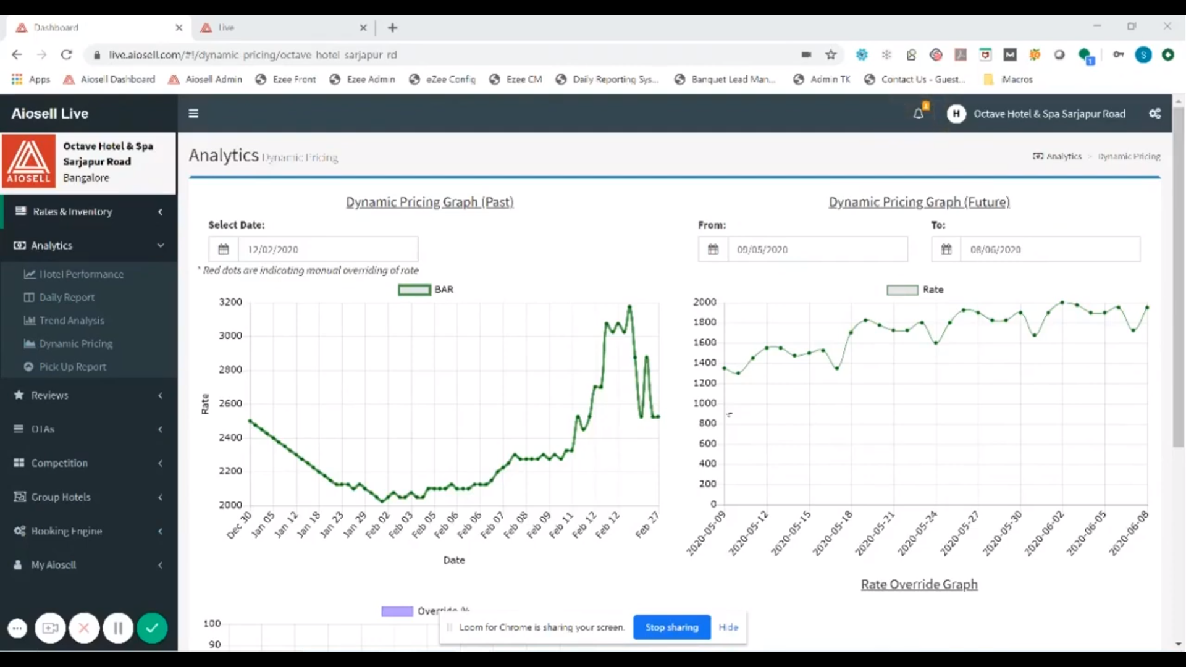Open the notifications bell icon
This screenshot has height=667, width=1186.
[x=919, y=114]
